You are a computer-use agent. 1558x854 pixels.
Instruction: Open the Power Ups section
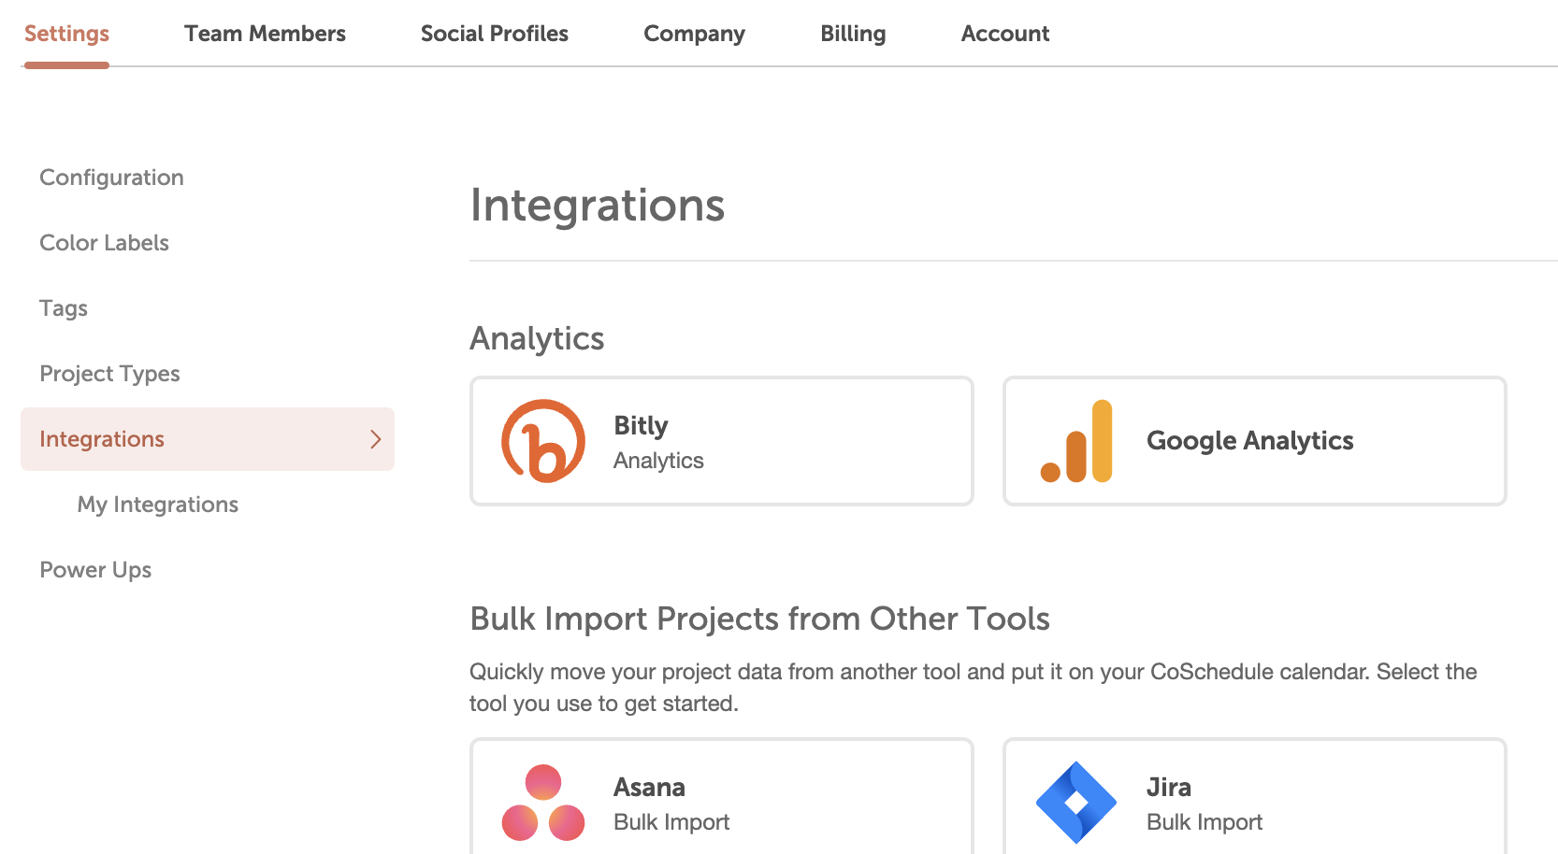pyautogui.click(x=95, y=570)
